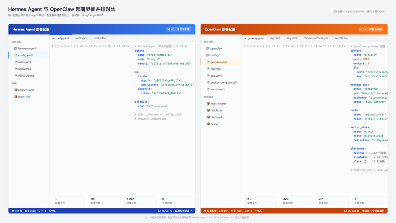Click UTF-8 encoding in the Hermes status bar

coord(42,211)
